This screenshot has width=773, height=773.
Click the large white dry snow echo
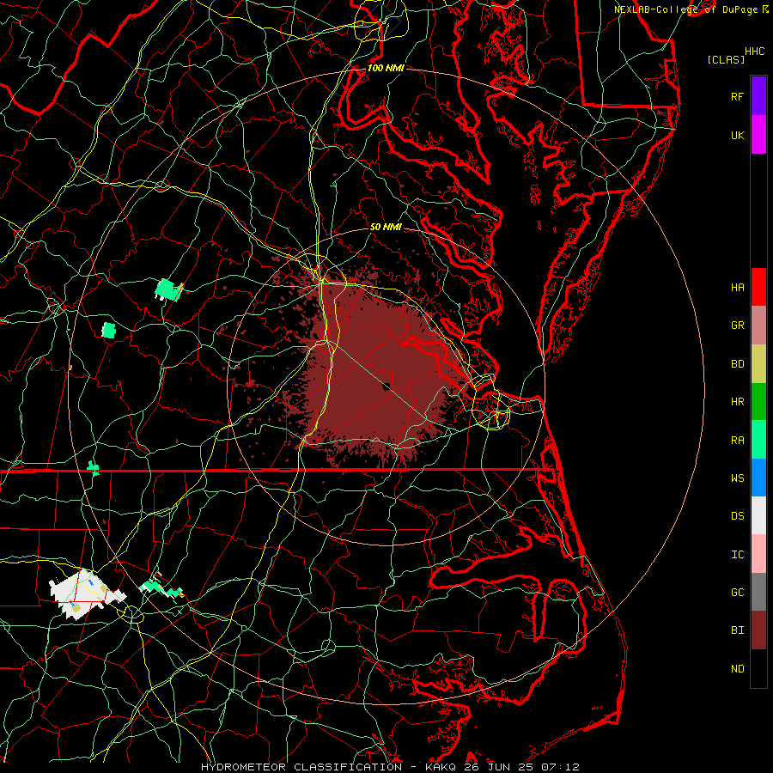[85, 593]
